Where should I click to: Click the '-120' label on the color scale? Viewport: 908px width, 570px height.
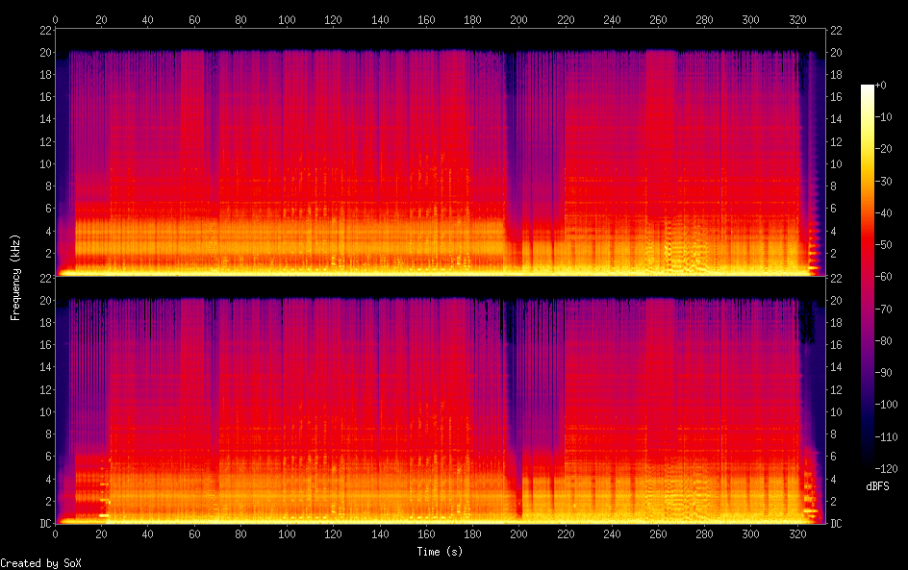886,469
